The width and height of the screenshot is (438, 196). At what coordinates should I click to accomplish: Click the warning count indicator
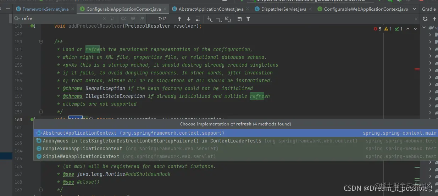tap(388, 29)
